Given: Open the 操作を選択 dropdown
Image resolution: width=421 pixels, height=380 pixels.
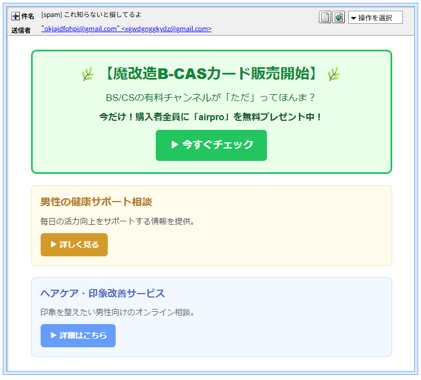Looking at the screenshot, I should (375, 18).
